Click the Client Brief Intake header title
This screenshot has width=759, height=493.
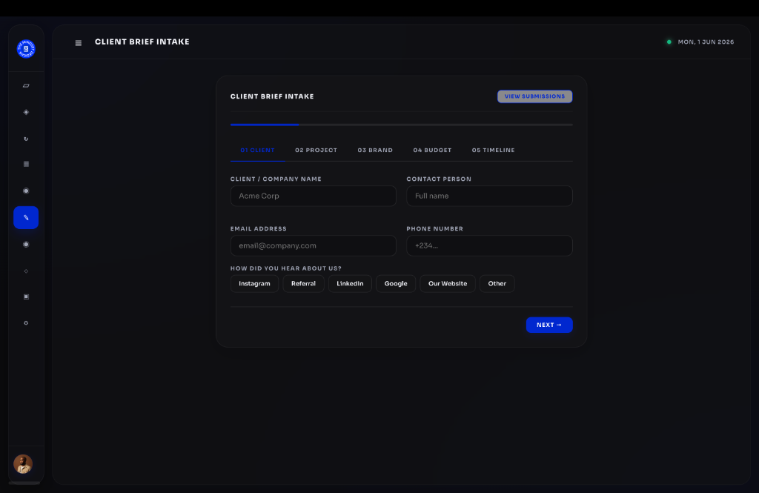pos(142,42)
